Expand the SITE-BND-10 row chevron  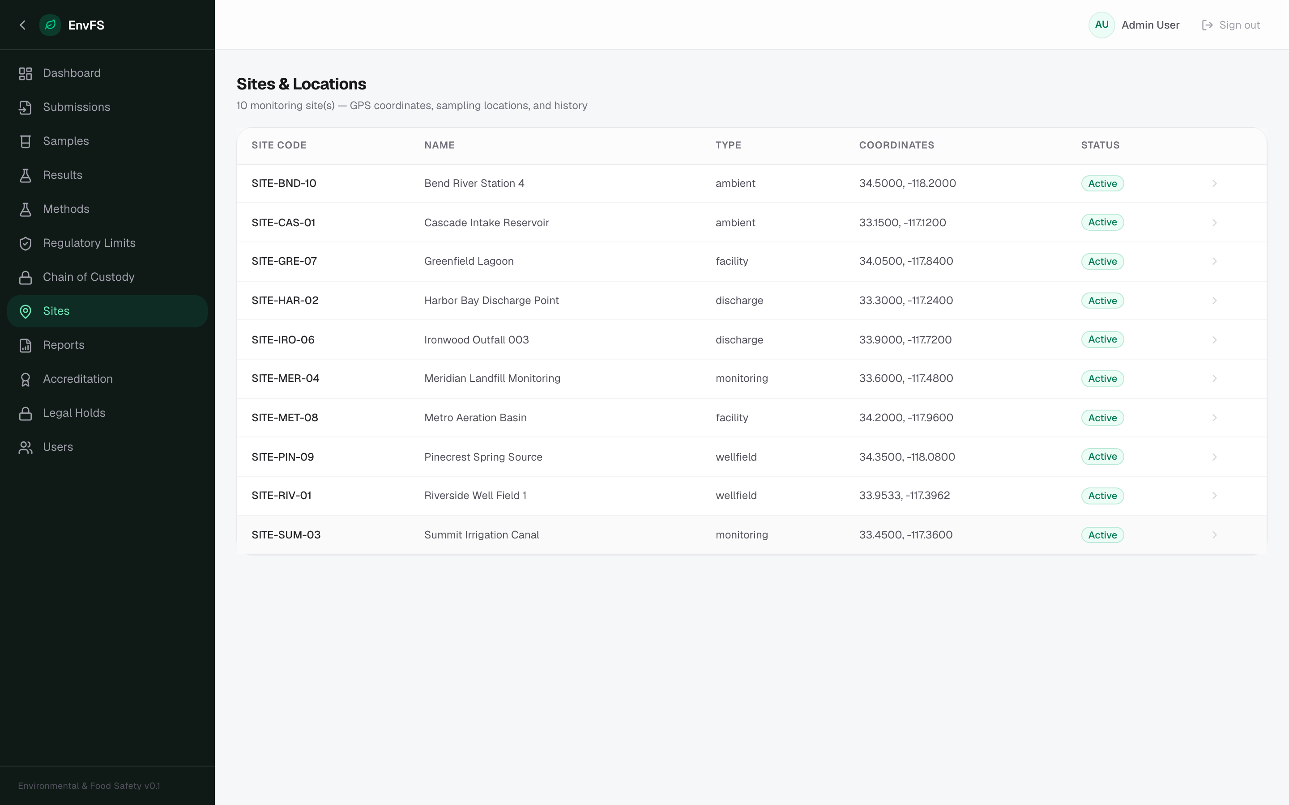[1214, 183]
